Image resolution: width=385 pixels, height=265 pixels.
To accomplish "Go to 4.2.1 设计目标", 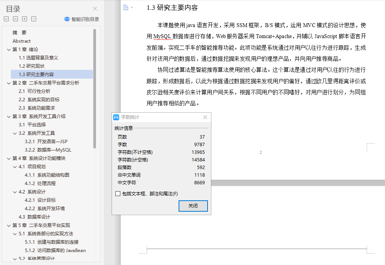I will 40,200.
